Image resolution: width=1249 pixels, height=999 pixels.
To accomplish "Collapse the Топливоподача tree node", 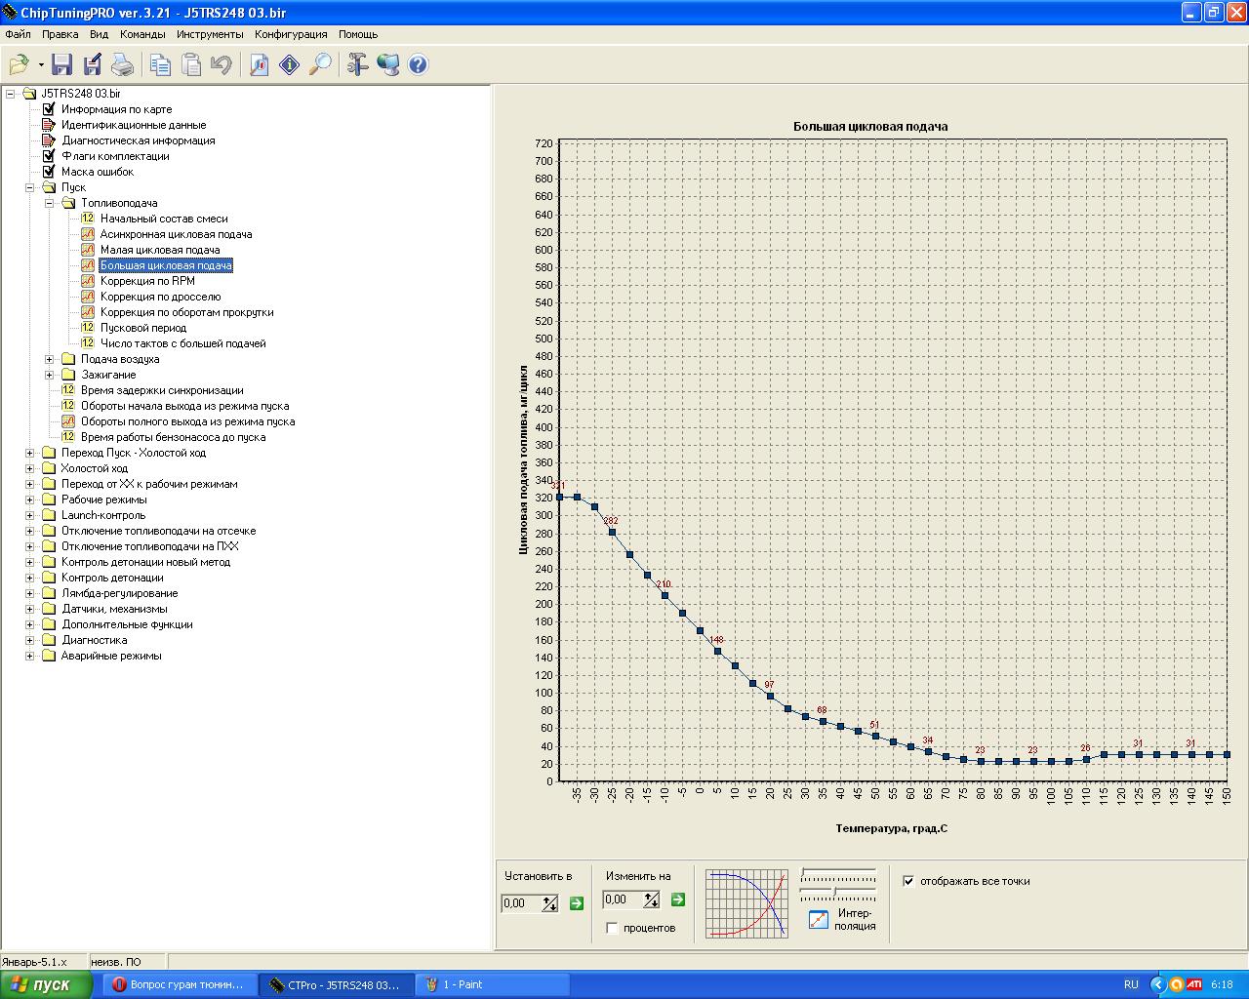I will click(x=49, y=203).
